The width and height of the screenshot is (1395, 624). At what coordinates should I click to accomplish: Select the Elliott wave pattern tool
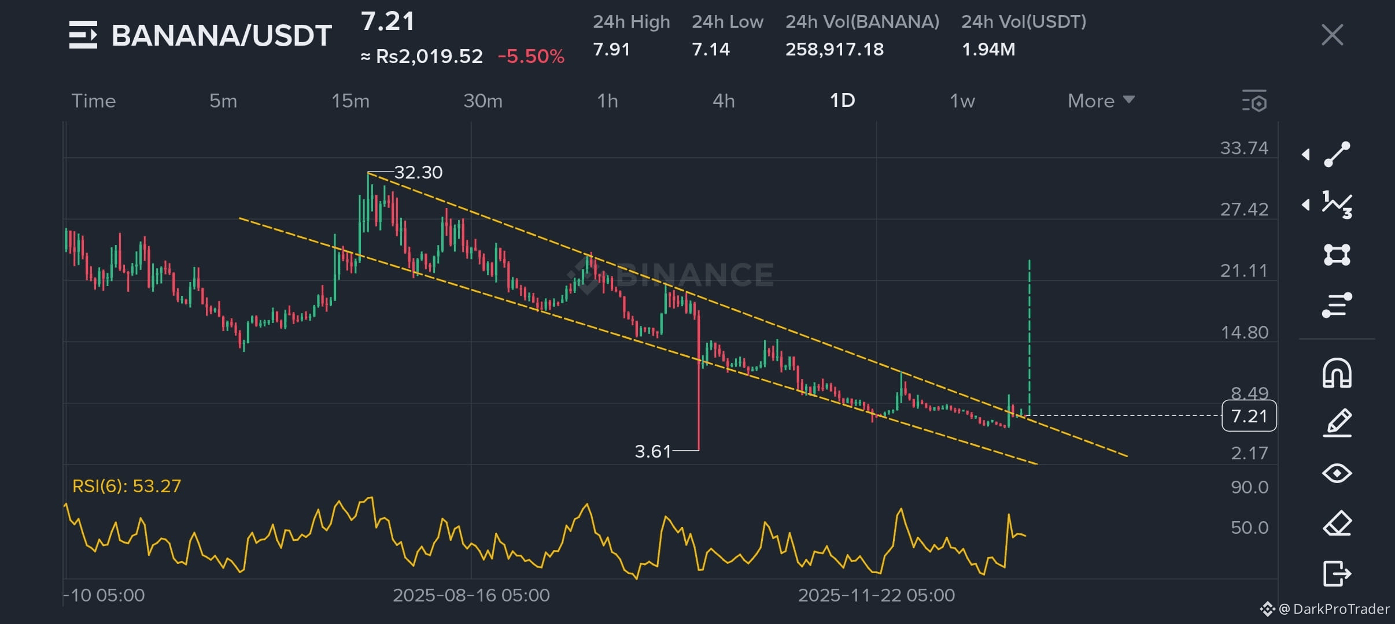pyautogui.click(x=1337, y=205)
